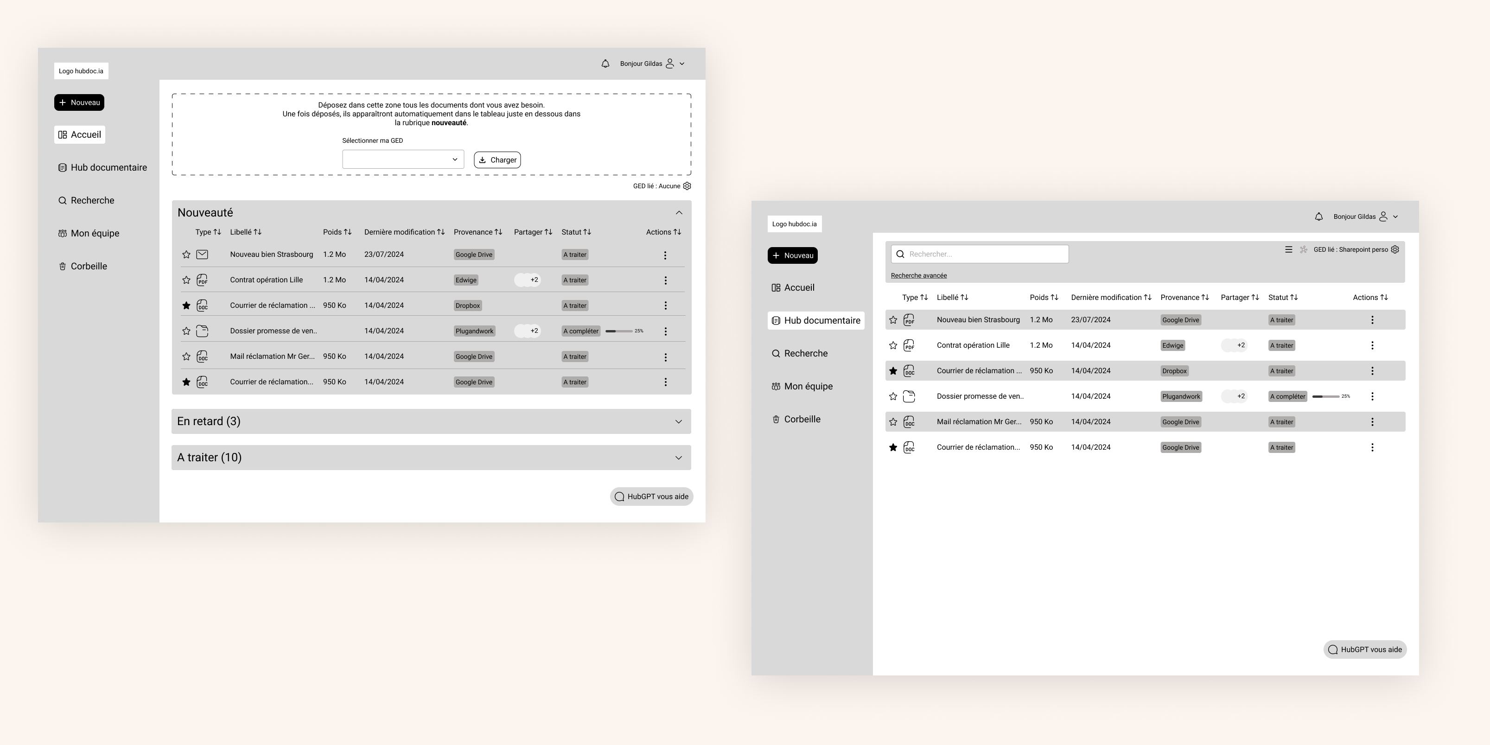Viewport: 1490px width, 745px height.
Task: Go to 'Hub documentaire' in the Accueil window sidebar
Action: (x=102, y=168)
